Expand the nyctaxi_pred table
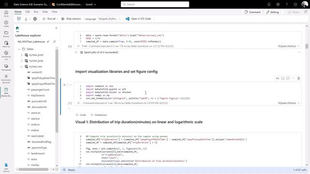This screenshot has height=174, width=310. (22, 55)
